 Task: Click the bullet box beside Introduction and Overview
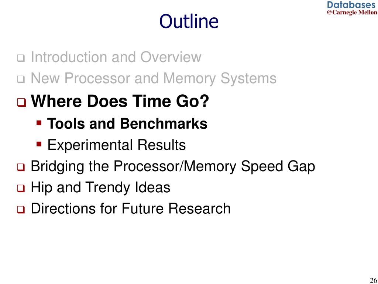21,59
